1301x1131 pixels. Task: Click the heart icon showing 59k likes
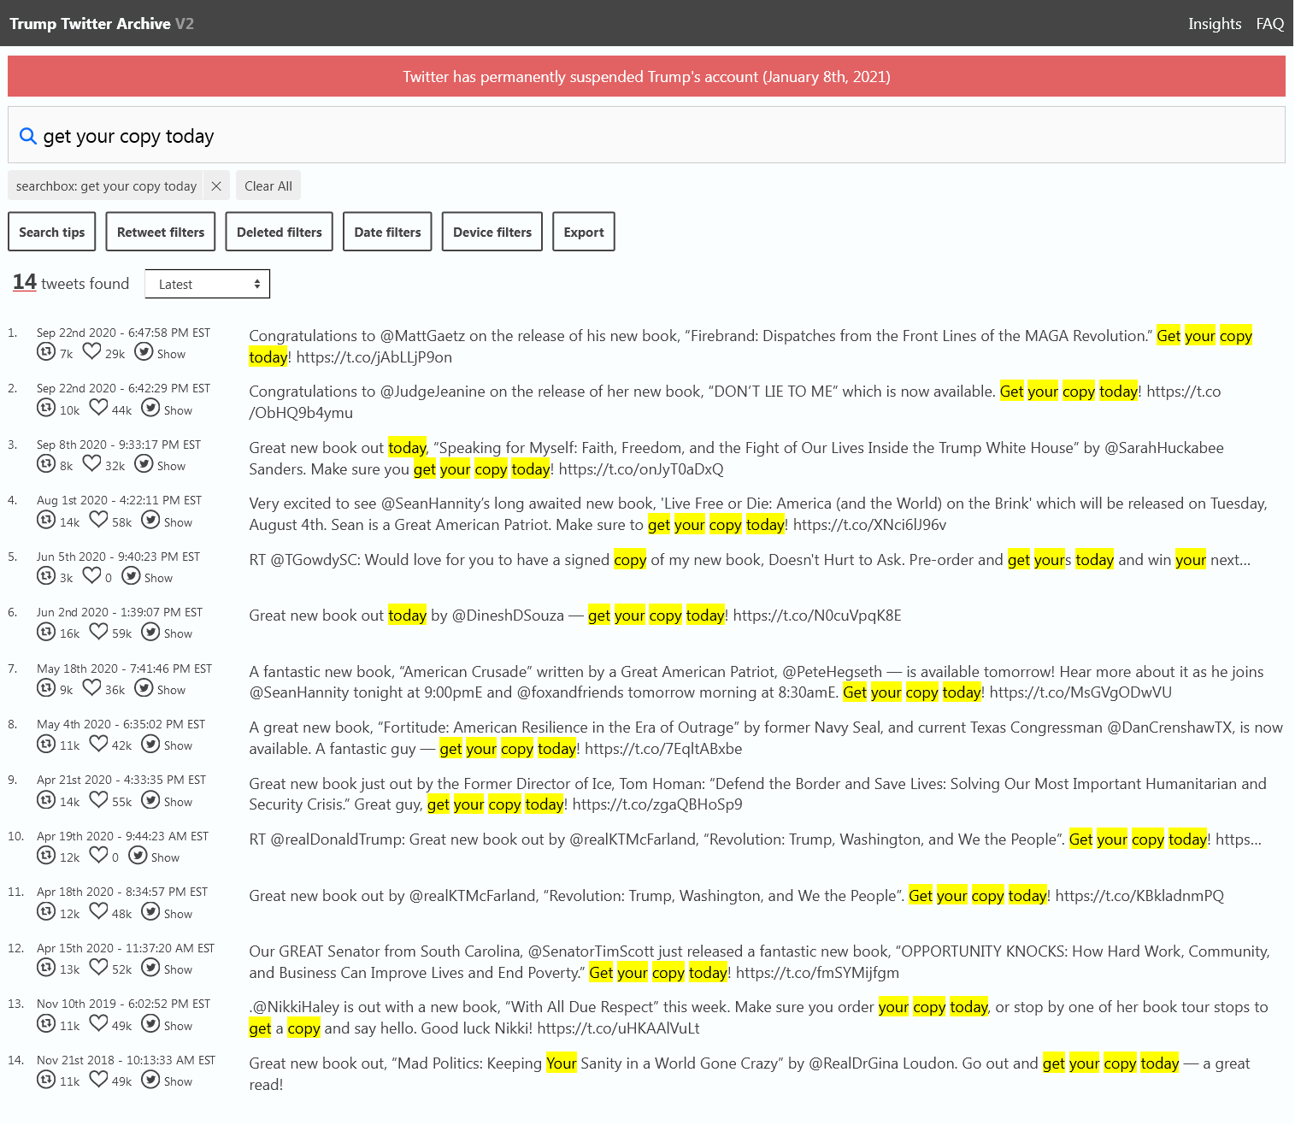point(98,631)
